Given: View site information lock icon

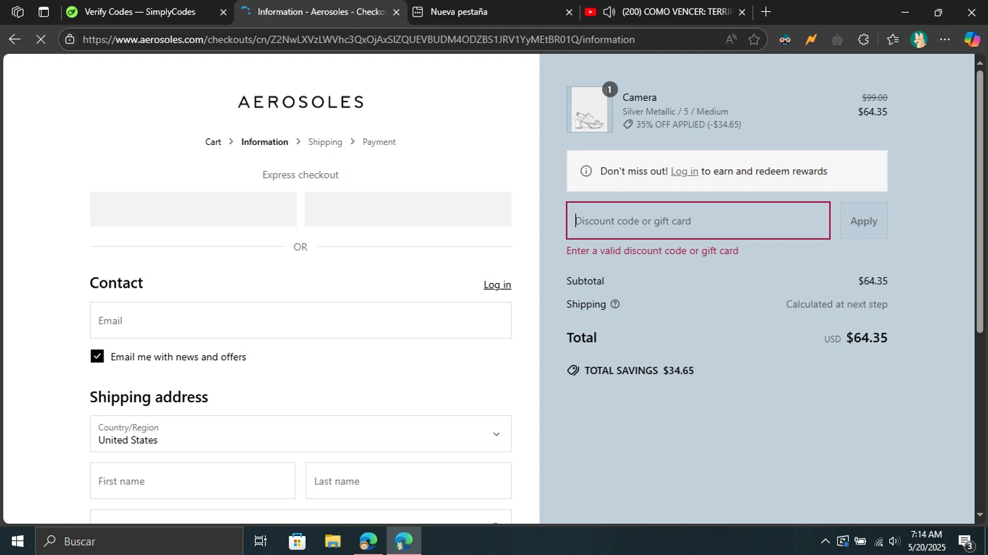Looking at the screenshot, I should tap(70, 40).
